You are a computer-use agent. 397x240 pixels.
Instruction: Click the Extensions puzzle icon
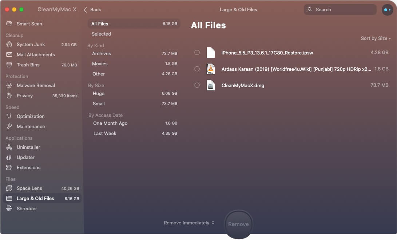pyautogui.click(x=9, y=167)
